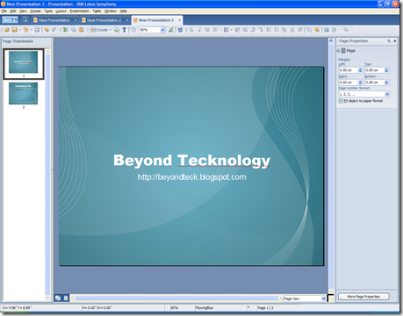The width and height of the screenshot is (403, 316).
Task: Open dropdown arrow next to Save icon
Action: (x=19, y=30)
